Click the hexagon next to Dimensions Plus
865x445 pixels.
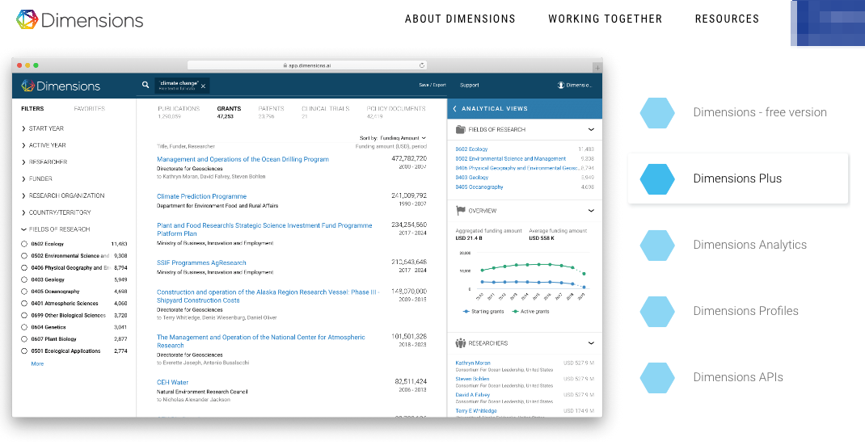pyautogui.click(x=657, y=178)
